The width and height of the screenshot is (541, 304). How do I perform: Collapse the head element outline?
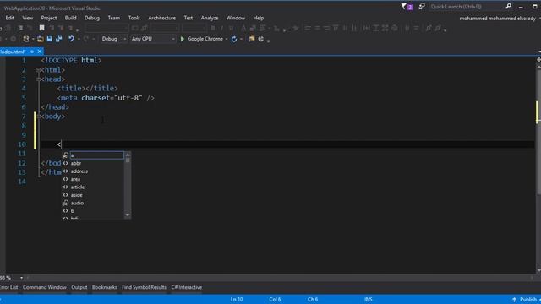click(38, 79)
